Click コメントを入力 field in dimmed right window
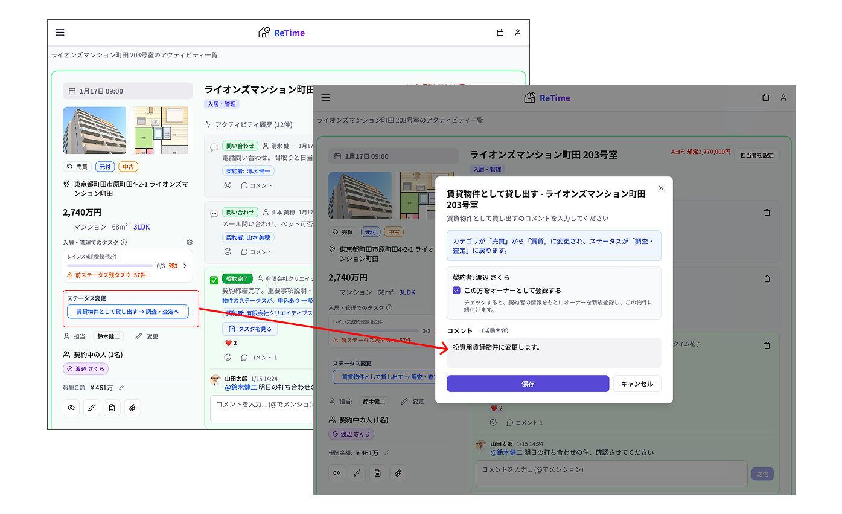The width and height of the screenshot is (842, 514). 611,474
